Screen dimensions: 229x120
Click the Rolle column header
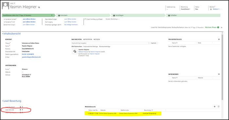coord(200,43)
